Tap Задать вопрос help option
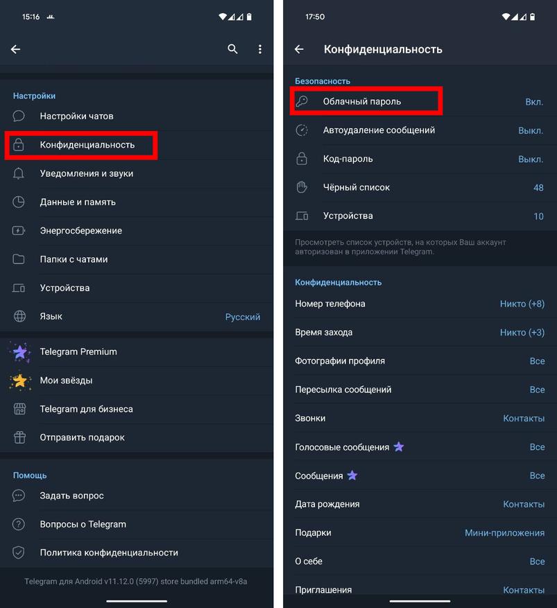 (72, 496)
